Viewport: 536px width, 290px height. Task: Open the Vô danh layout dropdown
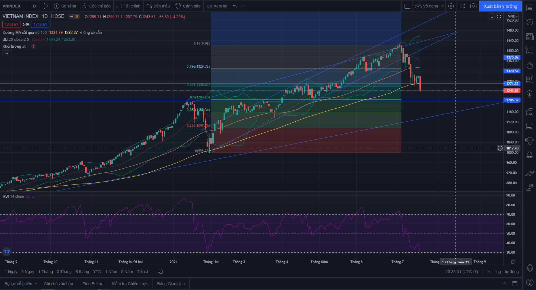pyautogui.click(x=442, y=6)
